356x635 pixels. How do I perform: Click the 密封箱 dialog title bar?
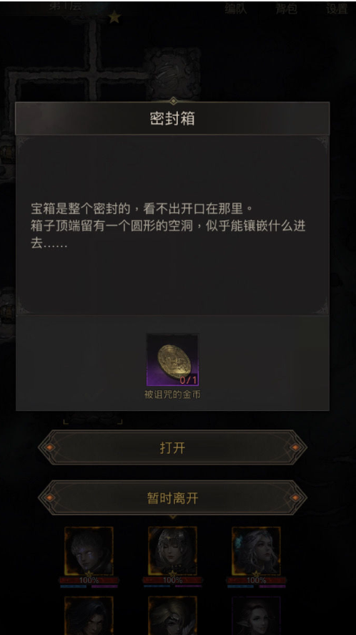pos(172,118)
